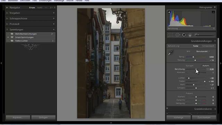Click the Klarheit slider handle
Image resolution: width=222 pixels, height=125 pixels.
[196, 97]
